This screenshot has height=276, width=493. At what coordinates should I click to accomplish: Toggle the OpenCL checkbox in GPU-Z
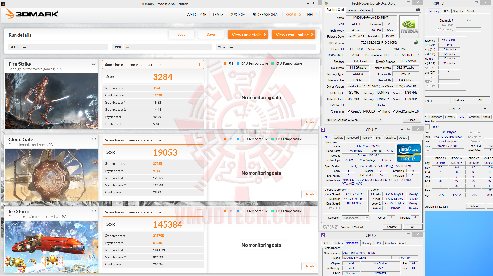click(x=349, y=111)
